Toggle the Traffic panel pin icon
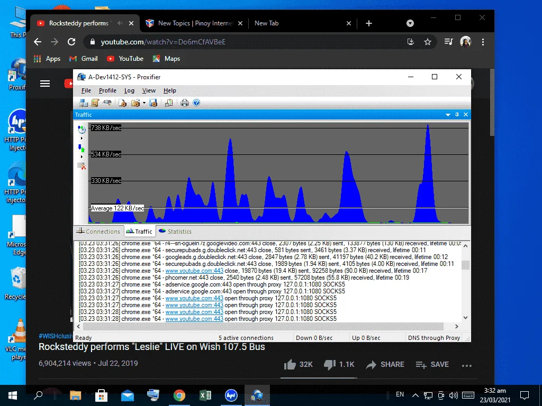The height and width of the screenshot is (406, 542). point(457,115)
